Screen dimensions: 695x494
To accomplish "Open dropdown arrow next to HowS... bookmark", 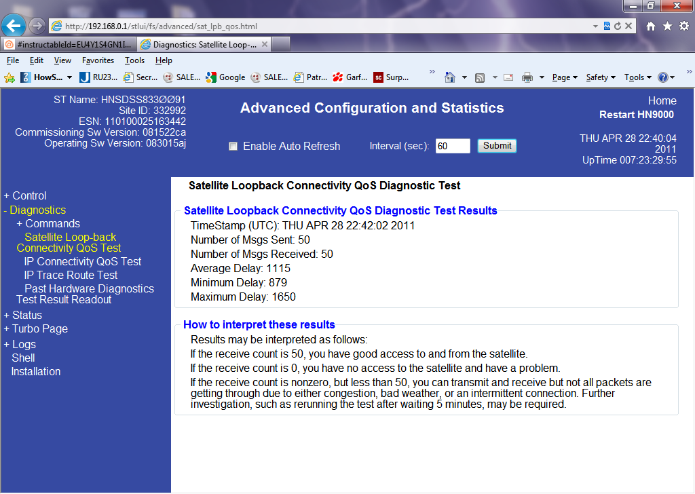I will [70, 77].
